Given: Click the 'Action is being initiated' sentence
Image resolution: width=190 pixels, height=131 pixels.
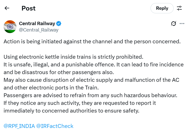Looking at the screenshot, I should point(92,42).
